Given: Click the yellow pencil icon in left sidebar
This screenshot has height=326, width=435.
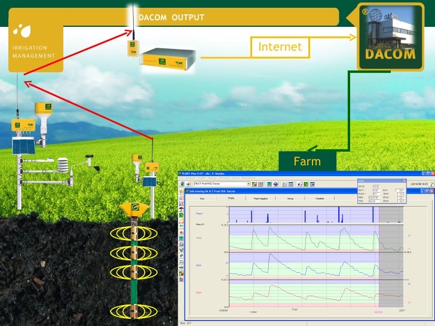Looking at the screenshot, I should [181, 221].
